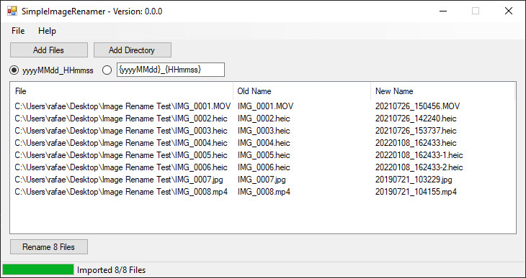526x278 pixels.
Task: Click new name 20190721_104155.mp4
Action: tap(416, 192)
